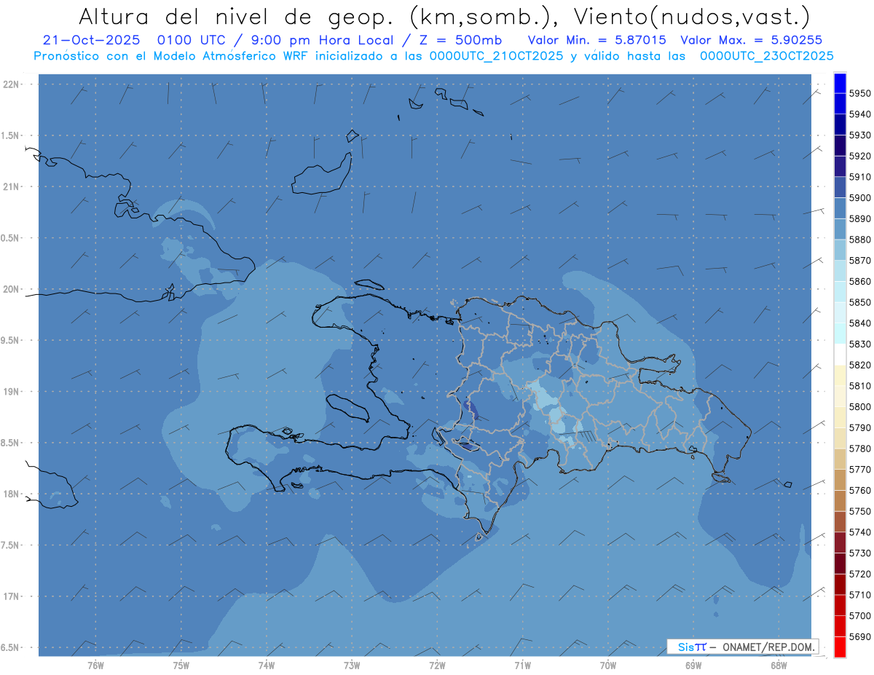This screenshot has height=675, width=874.
Task: Click the white colorbar swatch between 5820 and 5830
Action: click(839, 355)
